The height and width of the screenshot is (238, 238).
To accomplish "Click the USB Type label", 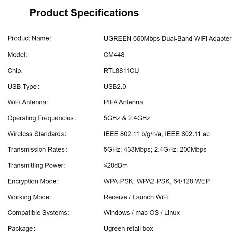I will click(23, 87).
